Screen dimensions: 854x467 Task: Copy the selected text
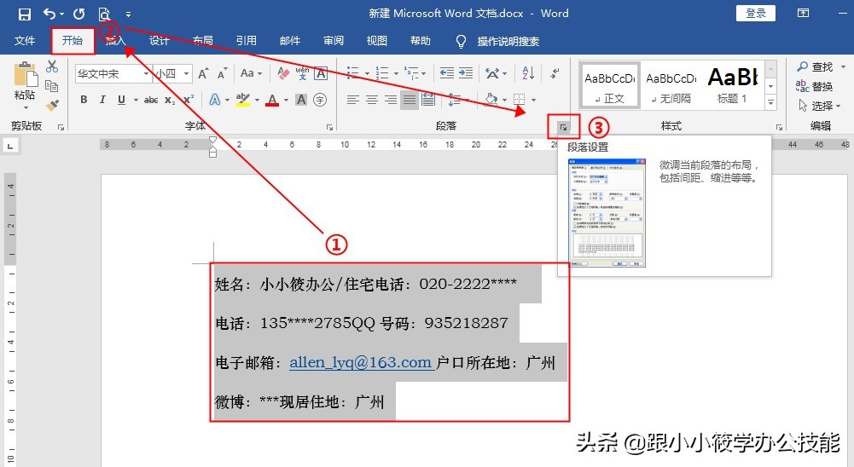(x=52, y=86)
